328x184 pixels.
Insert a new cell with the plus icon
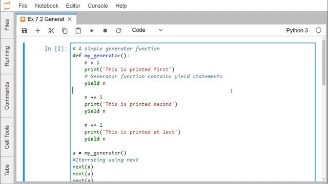[38, 31]
